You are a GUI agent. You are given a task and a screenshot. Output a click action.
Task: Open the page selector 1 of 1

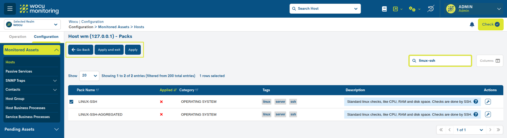469,130
